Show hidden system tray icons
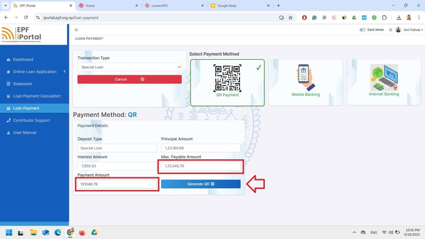 coord(354,232)
